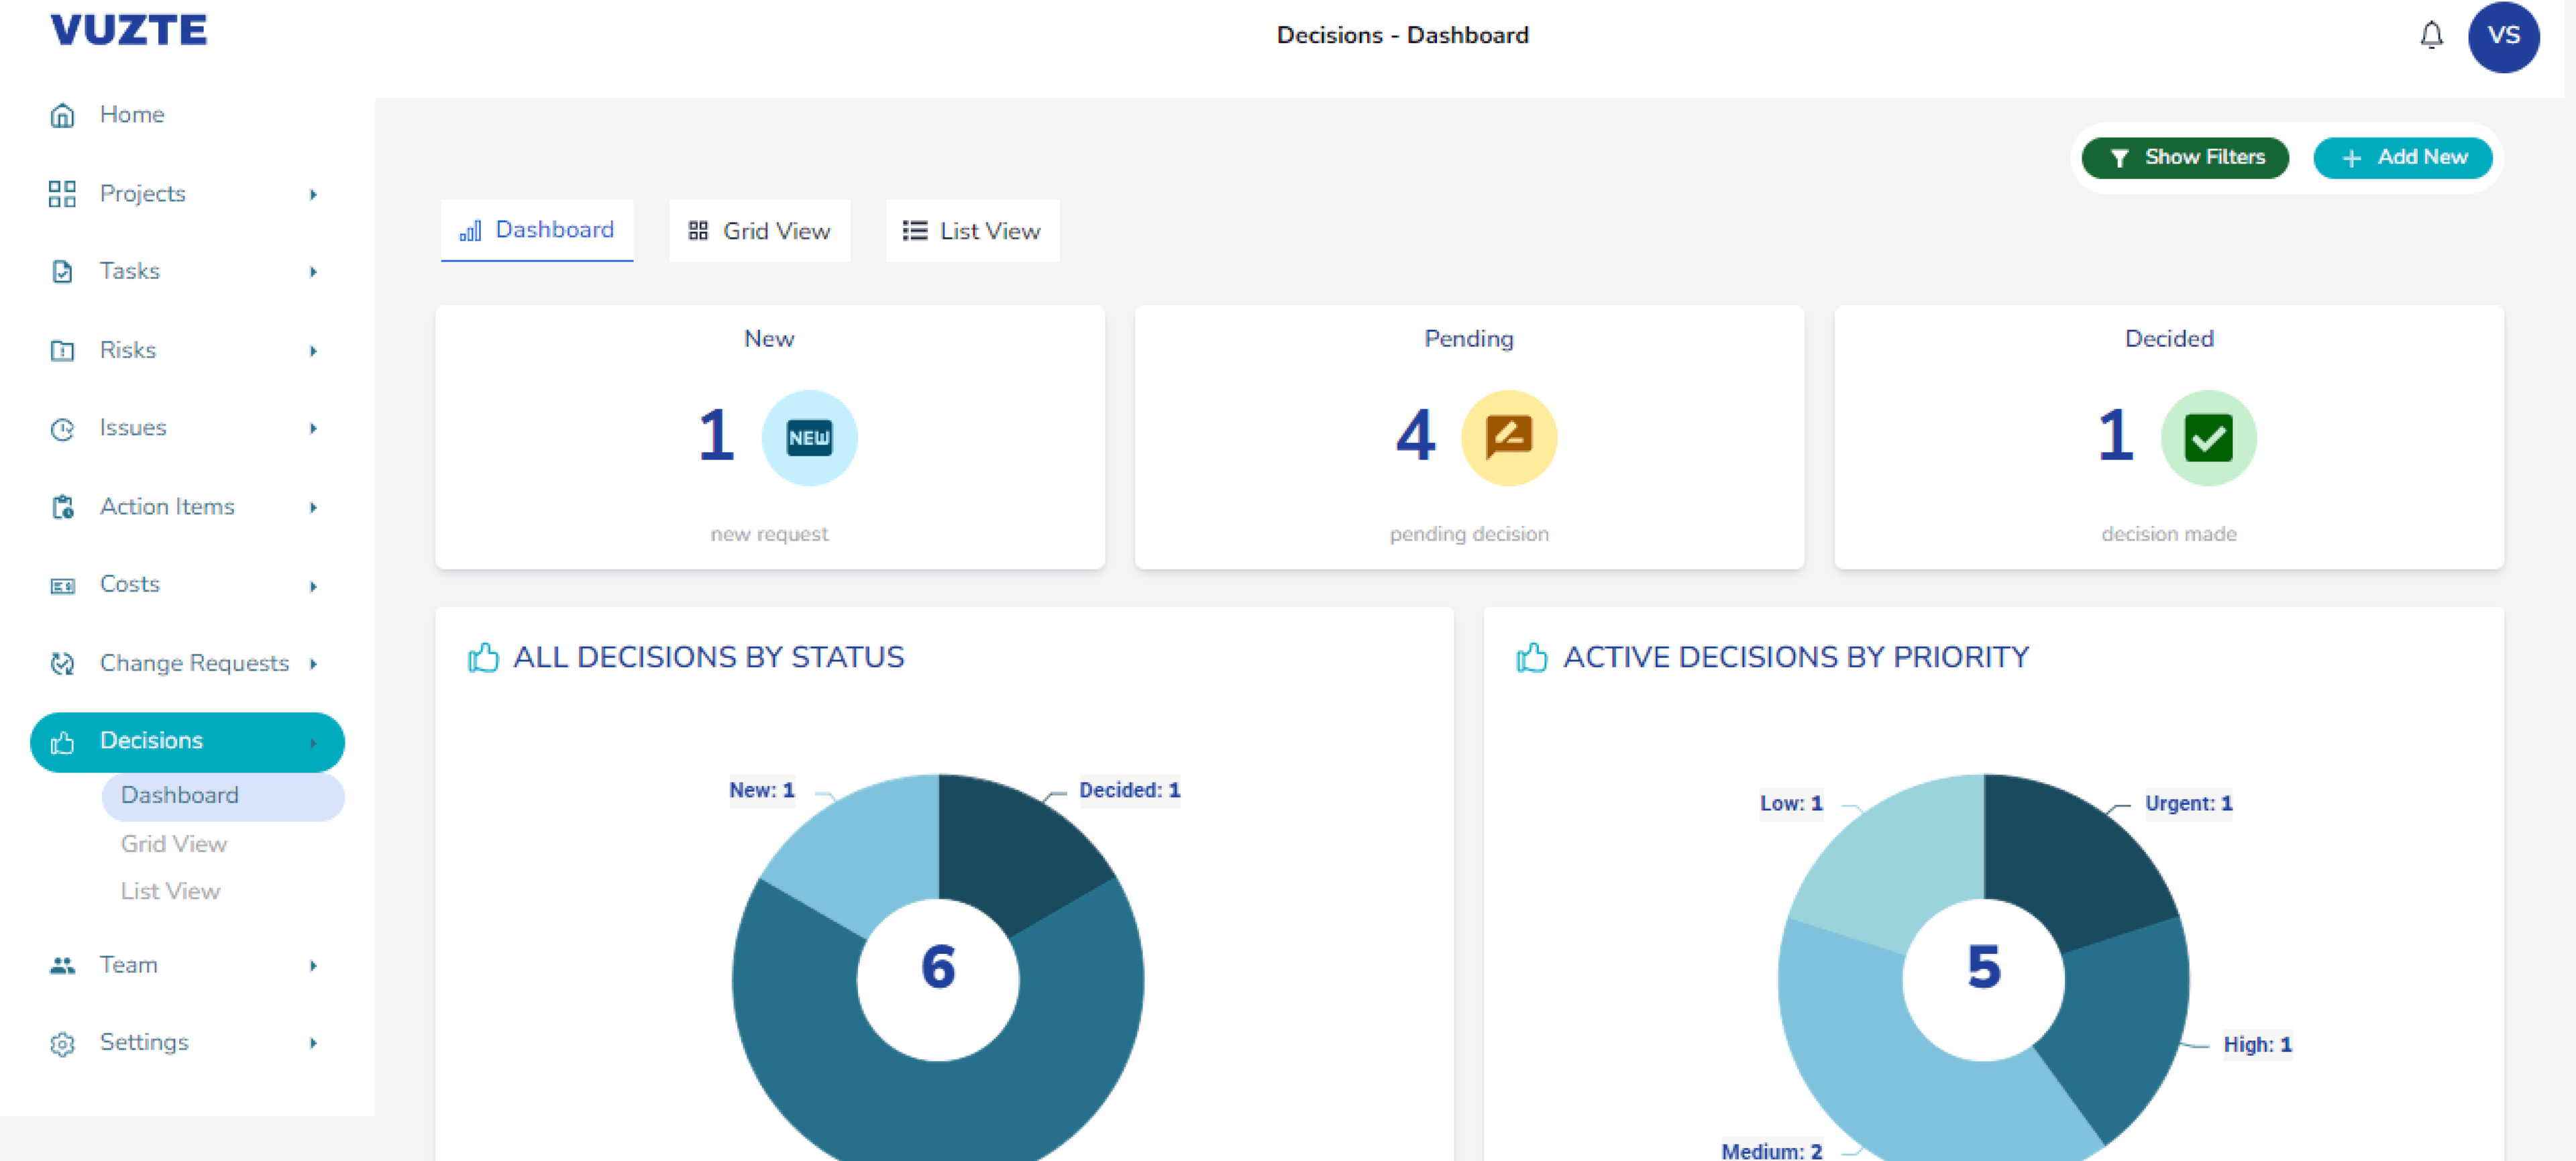The width and height of the screenshot is (2576, 1161).
Task: Expand the Projects sidebar menu arrow
Action: click(313, 194)
